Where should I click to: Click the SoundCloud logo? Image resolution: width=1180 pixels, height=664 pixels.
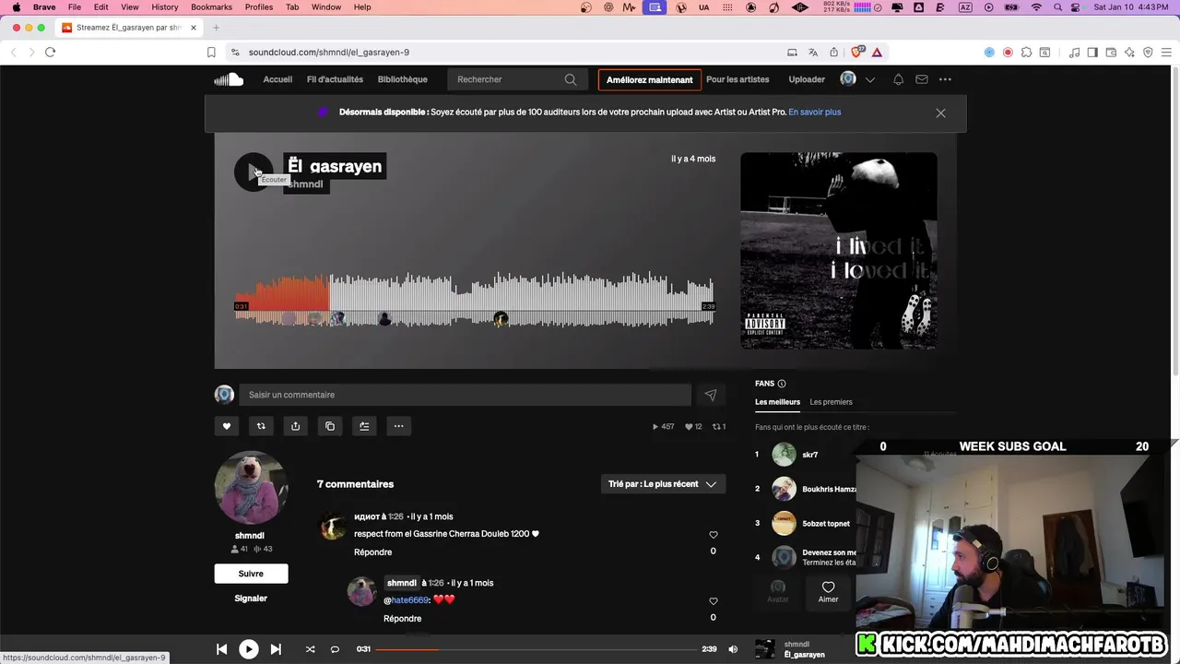229,79
